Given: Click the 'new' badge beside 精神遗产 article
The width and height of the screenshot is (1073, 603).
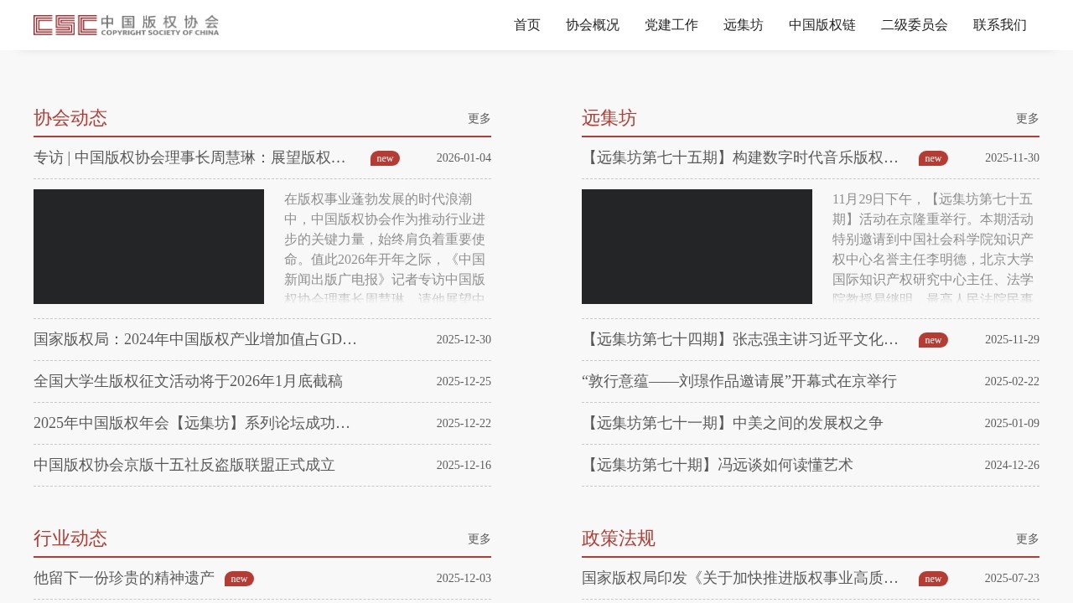Looking at the screenshot, I should click(x=239, y=579).
